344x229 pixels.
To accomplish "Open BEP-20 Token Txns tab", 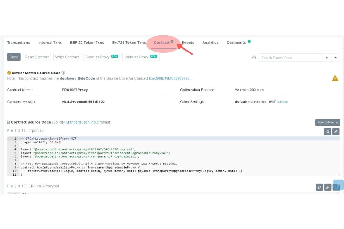I will coord(87,43).
